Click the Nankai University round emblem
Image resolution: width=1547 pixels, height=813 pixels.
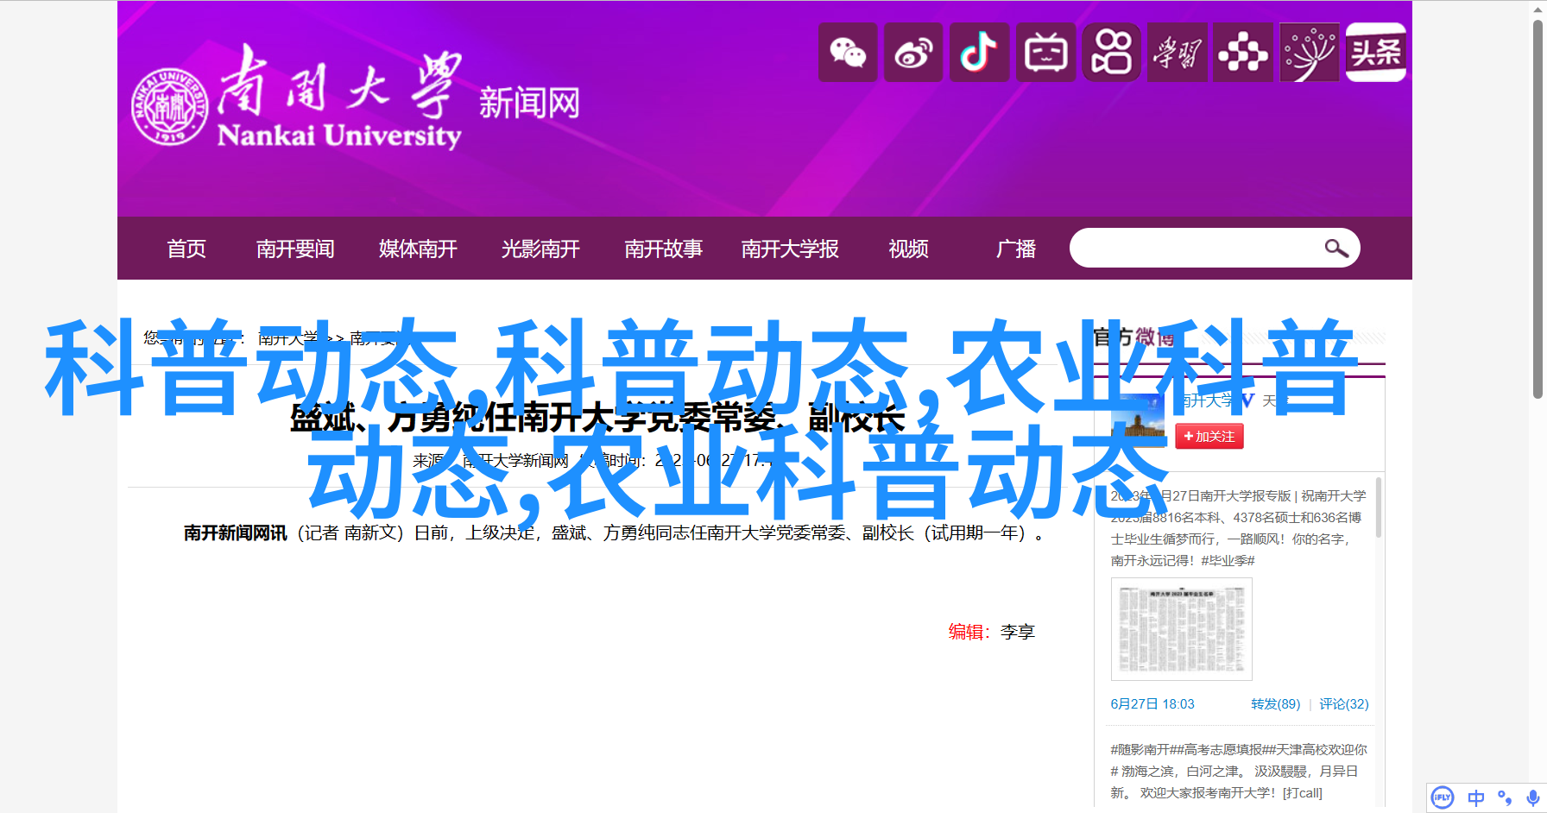coord(169,106)
